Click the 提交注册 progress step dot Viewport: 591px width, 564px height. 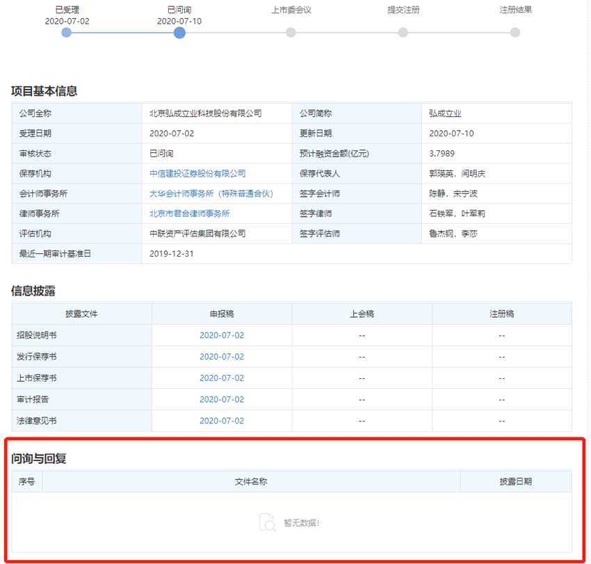click(403, 33)
